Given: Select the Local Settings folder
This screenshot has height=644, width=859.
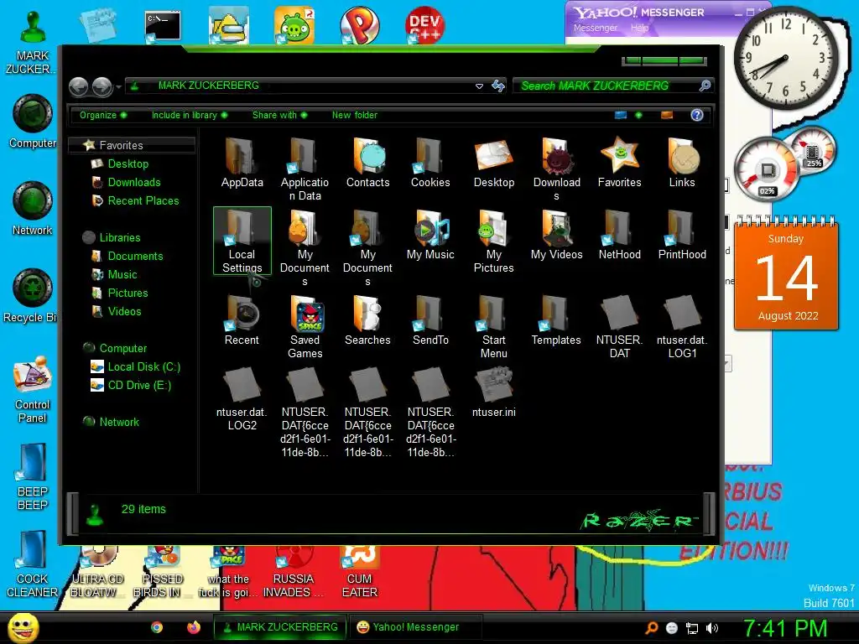Looking at the screenshot, I should [242, 241].
